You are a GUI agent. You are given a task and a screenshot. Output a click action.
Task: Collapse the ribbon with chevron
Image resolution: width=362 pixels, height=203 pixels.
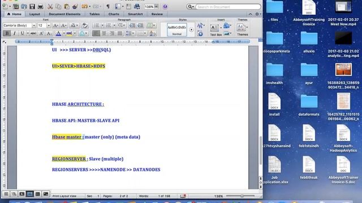(251, 14)
